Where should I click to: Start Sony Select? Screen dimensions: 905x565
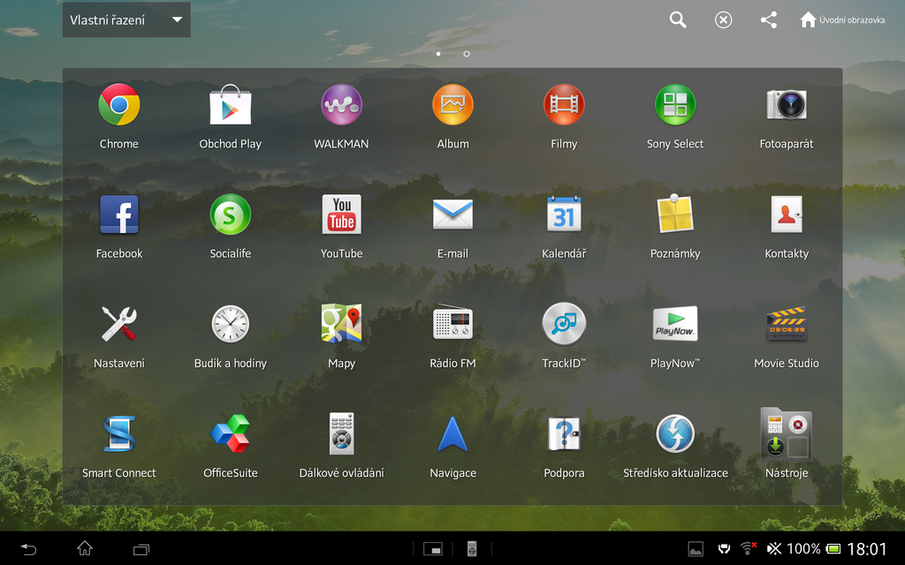(x=675, y=104)
